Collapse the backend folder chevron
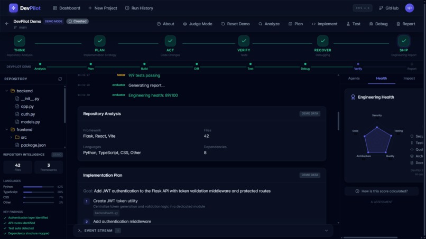 [7, 91]
